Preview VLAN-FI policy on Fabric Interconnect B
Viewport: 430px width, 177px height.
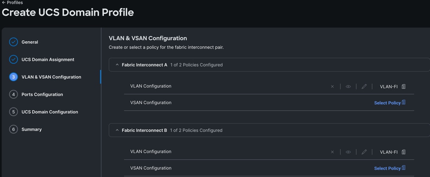pyautogui.click(x=348, y=152)
